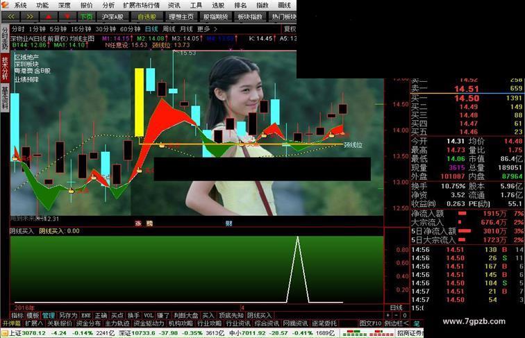Image resolution: width=525 pixels, height=338 pixels.
Task: Select the 顶底先知 indicator
Action: [231, 315]
